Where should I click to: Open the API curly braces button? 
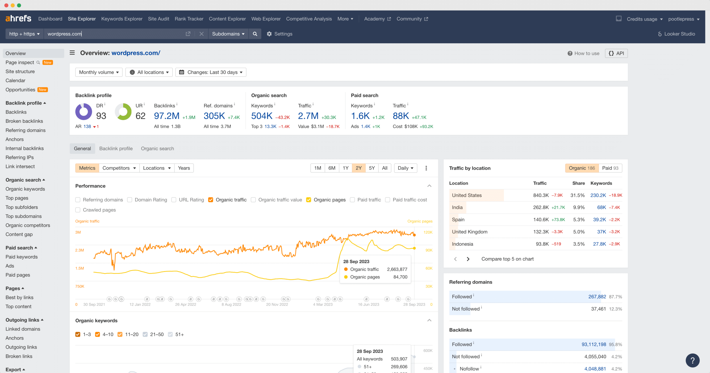pos(616,53)
